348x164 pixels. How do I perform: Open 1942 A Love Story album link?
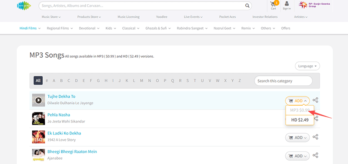point(61,140)
